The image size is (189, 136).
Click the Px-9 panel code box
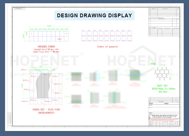pos(130,33)
